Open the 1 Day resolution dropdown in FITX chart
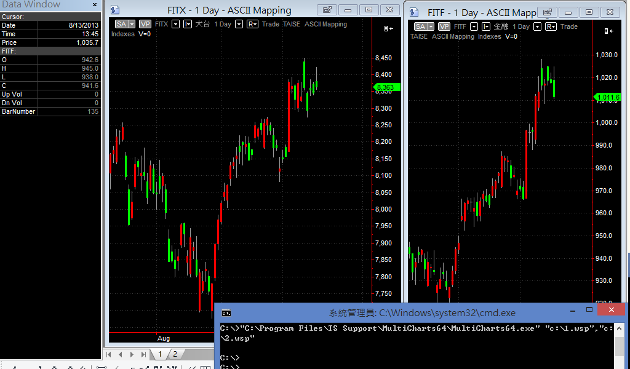630x369 pixels. [x=239, y=24]
